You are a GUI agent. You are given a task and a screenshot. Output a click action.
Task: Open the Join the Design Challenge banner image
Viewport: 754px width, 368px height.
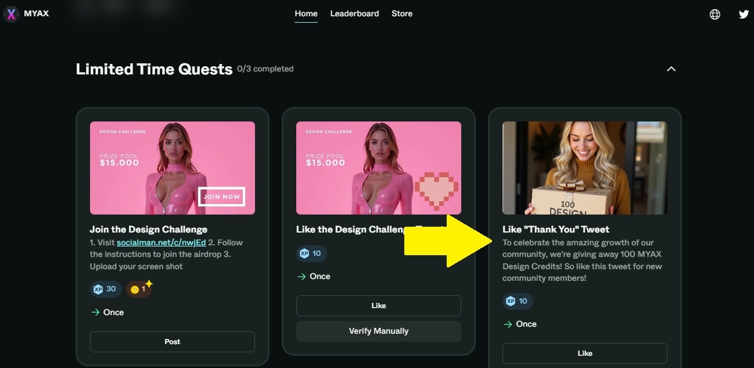(x=173, y=168)
